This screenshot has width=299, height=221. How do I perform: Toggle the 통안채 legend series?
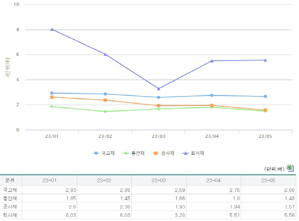134,153
